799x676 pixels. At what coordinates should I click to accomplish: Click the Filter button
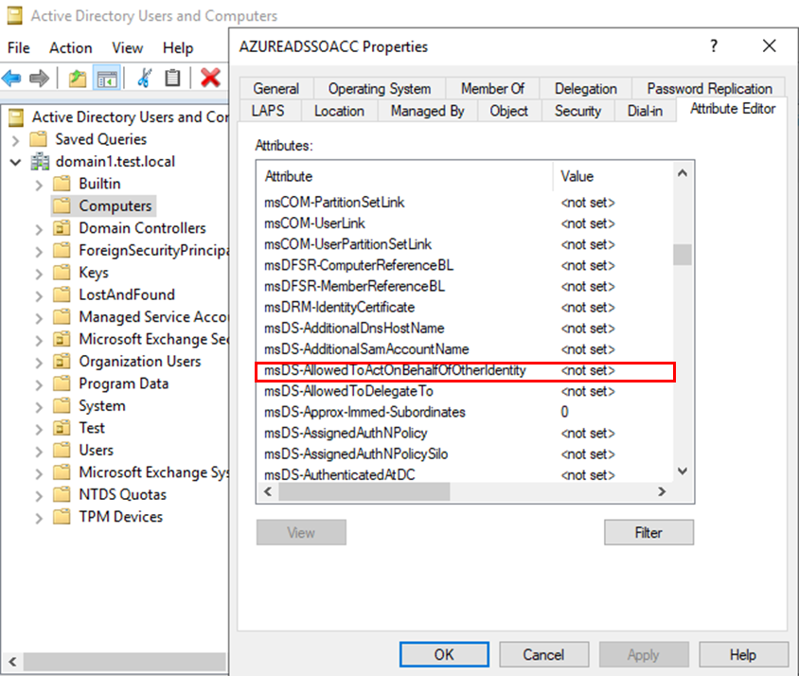point(648,533)
